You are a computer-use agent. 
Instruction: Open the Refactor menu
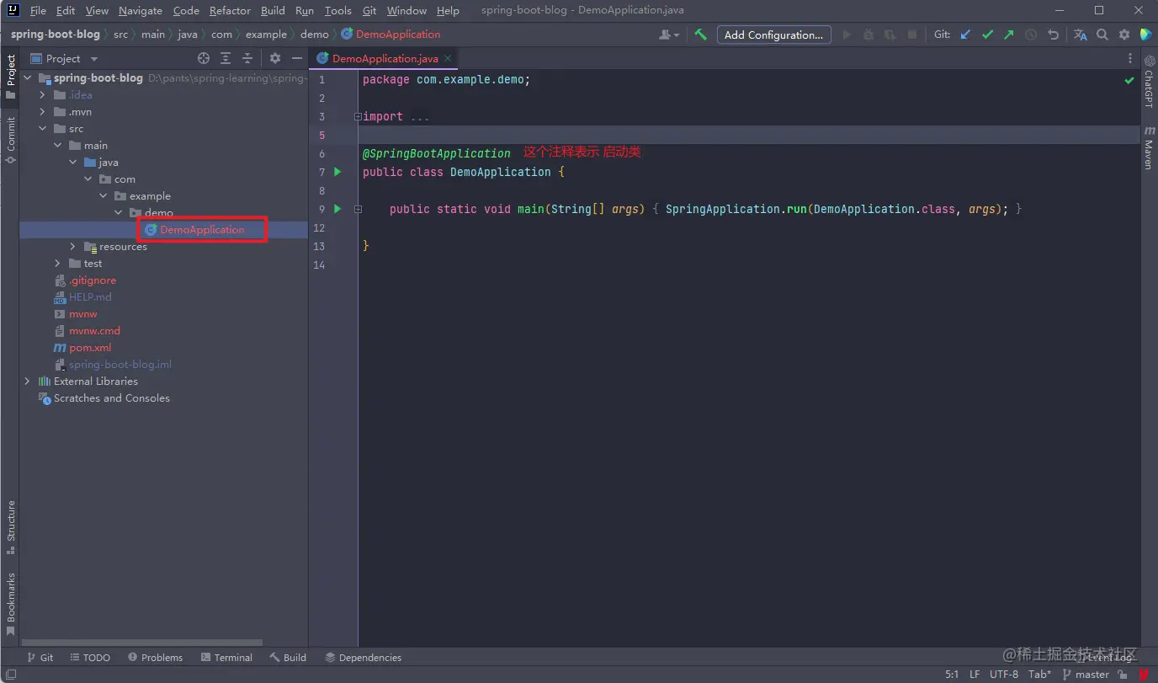(x=230, y=11)
